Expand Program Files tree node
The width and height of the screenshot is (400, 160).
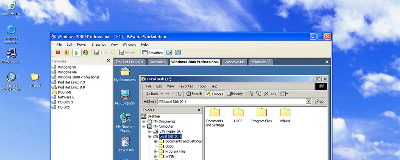[x=155, y=151]
